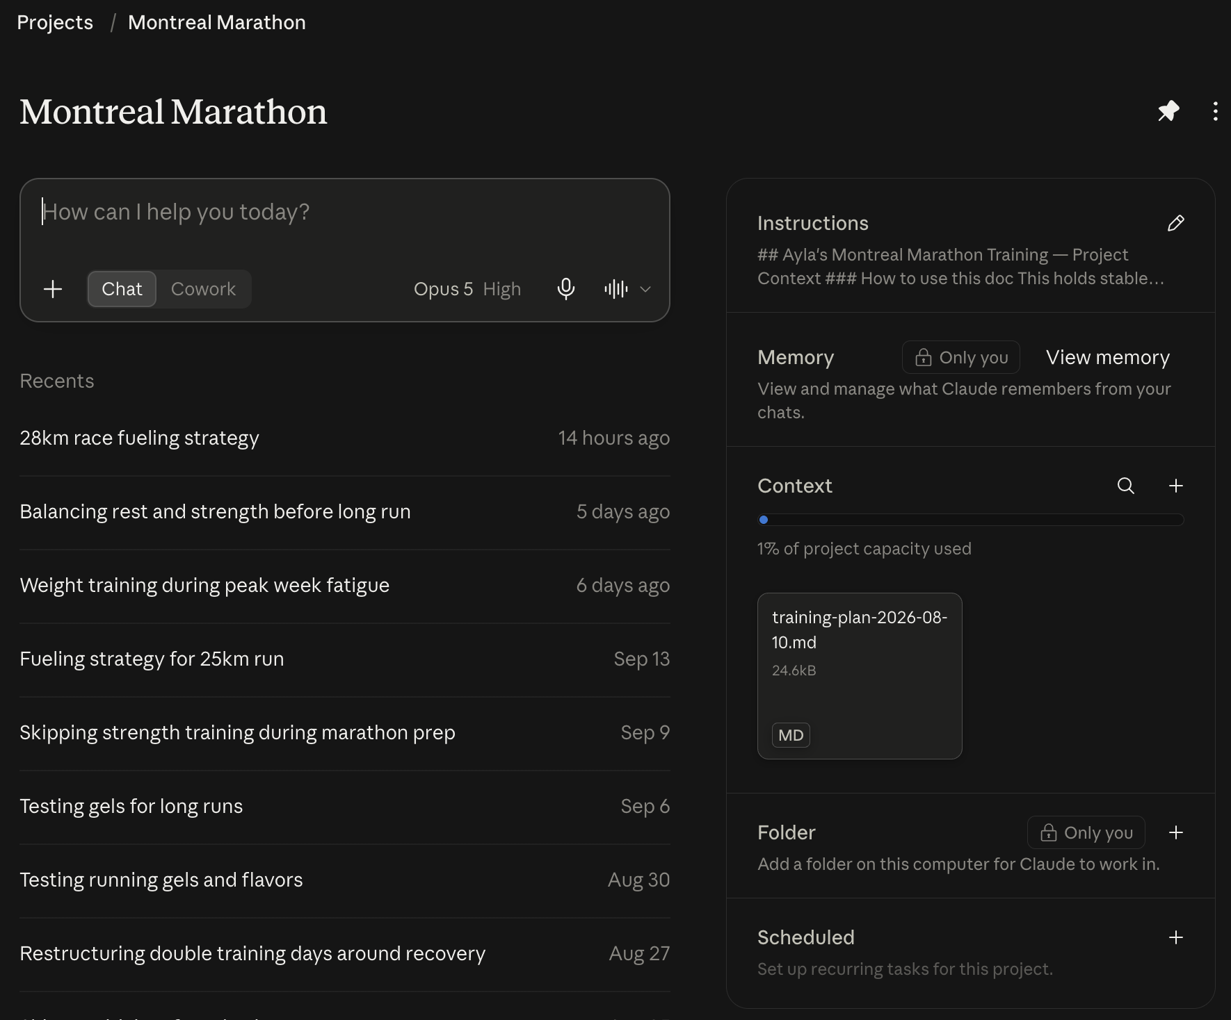Go back to Projects breadcrumb
This screenshot has width=1231, height=1020.
[x=55, y=22]
